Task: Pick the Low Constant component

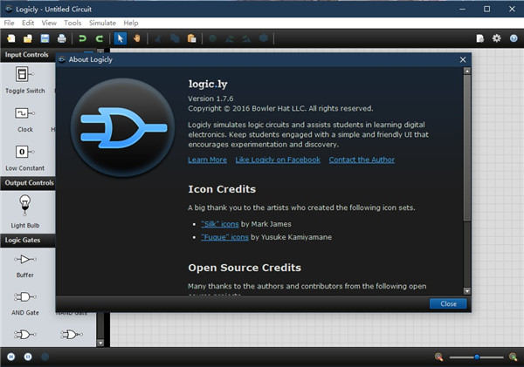Action: click(25, 158)
